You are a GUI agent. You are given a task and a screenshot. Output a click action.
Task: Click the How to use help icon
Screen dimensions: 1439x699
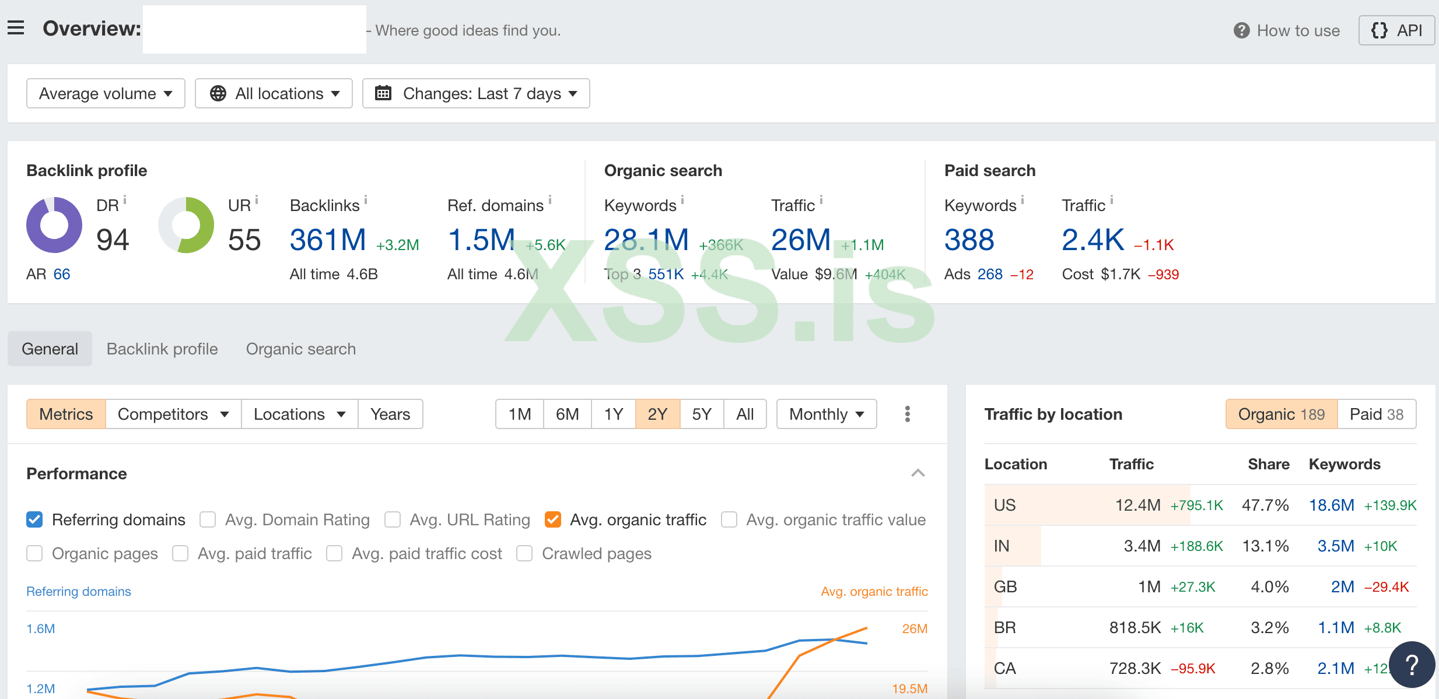pyautogui.click(x=1241, y=30)
